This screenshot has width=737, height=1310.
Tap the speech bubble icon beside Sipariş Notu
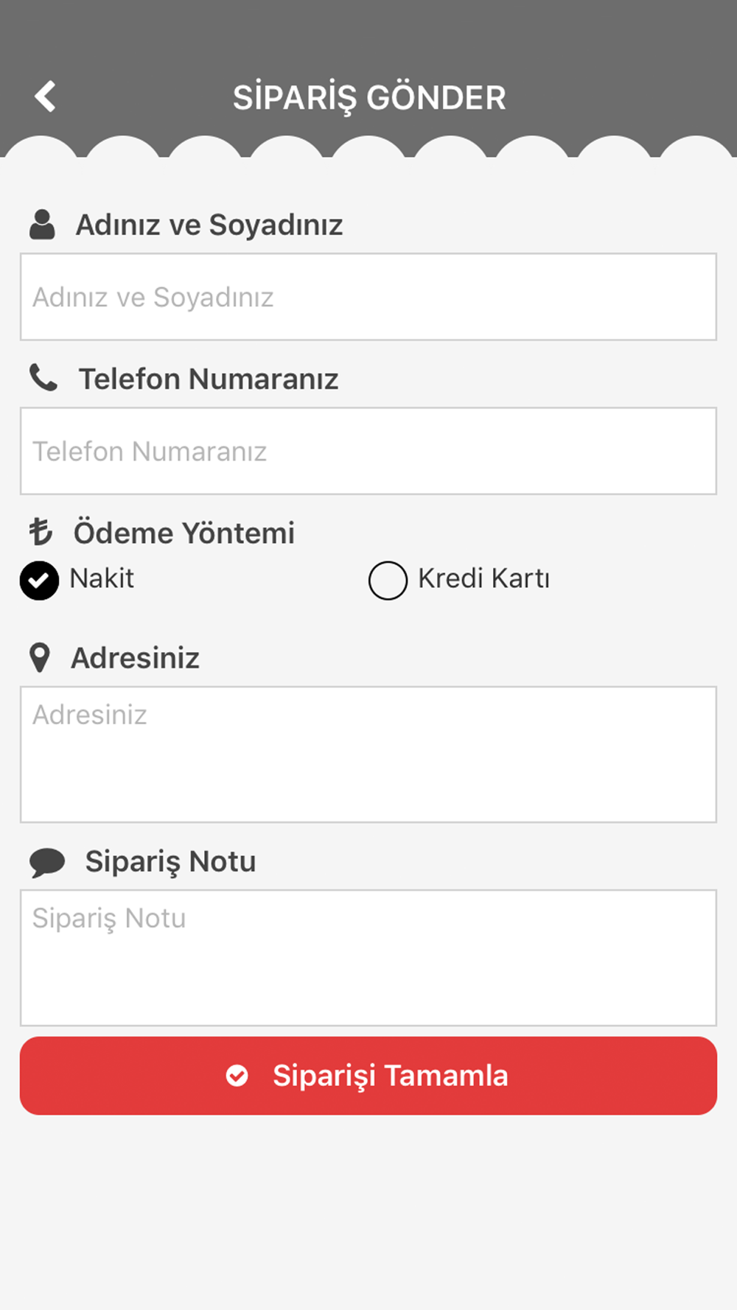(47, 862)
